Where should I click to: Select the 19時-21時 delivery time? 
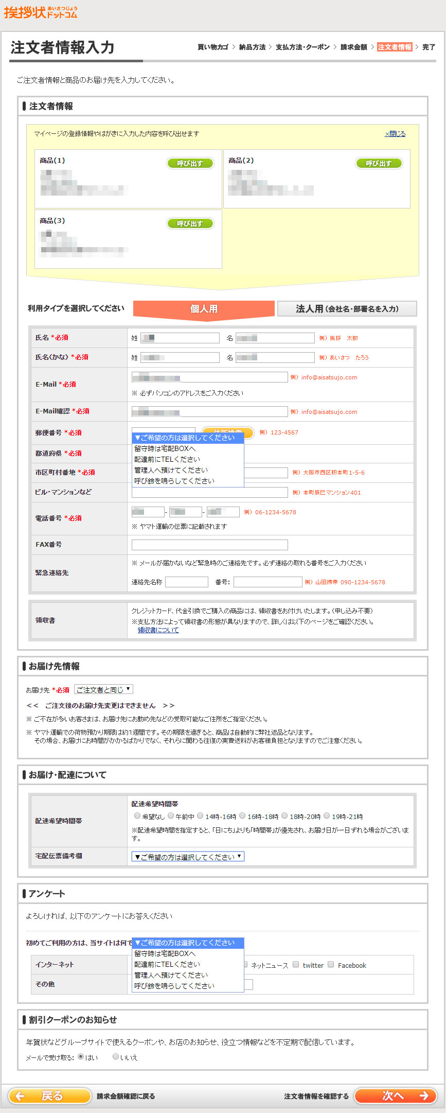pos(327,815)
